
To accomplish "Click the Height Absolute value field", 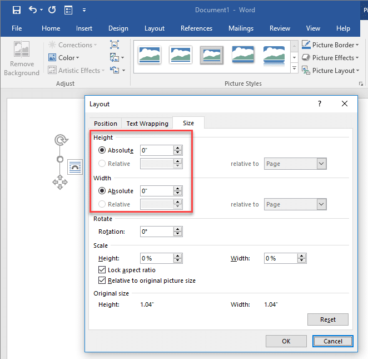I will [157, 150].
